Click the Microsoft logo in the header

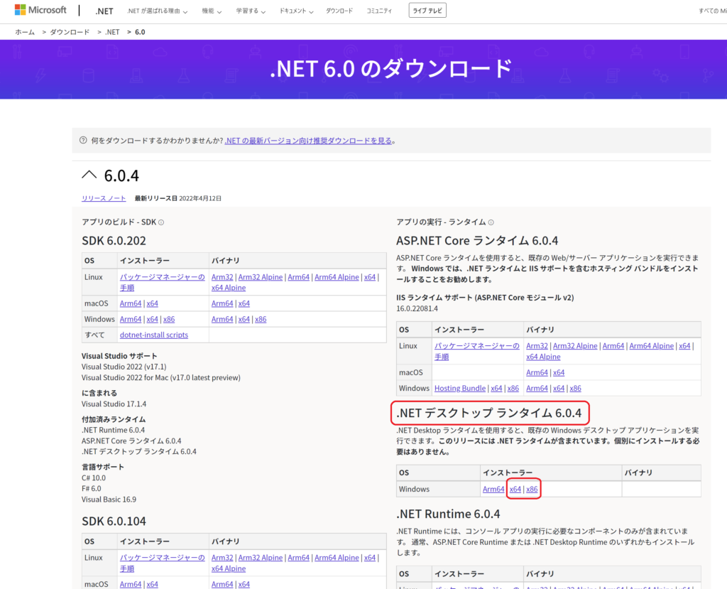click(40, 10)
